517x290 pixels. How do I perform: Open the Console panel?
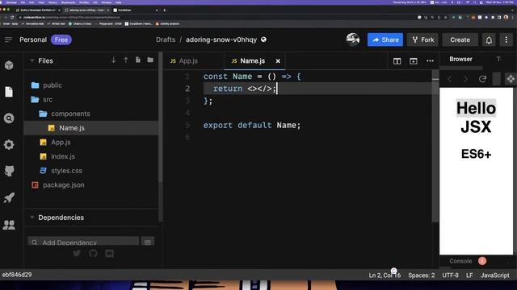(x=460, y=261)
